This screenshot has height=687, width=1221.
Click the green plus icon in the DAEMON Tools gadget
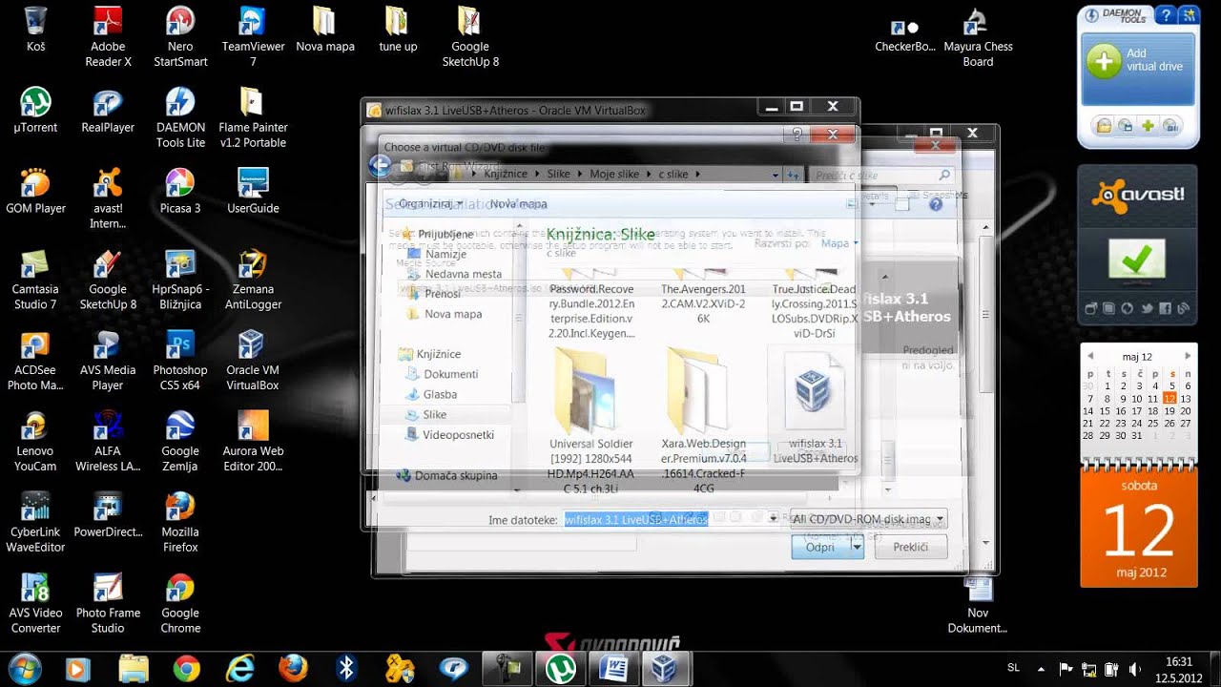(x=1148, y=125)
